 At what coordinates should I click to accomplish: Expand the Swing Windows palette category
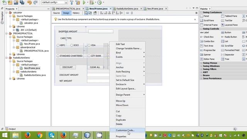pyautogui.click(x=201, y=66)
